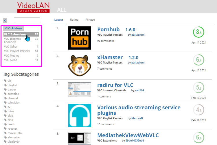217x145 pixels.
Task: Click the ALL header title
Action: pos(62,10)
